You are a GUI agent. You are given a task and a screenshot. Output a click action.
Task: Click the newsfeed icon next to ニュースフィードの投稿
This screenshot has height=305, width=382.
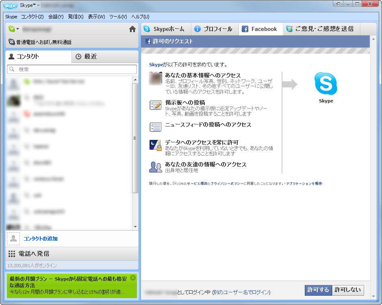coord(155,126)
